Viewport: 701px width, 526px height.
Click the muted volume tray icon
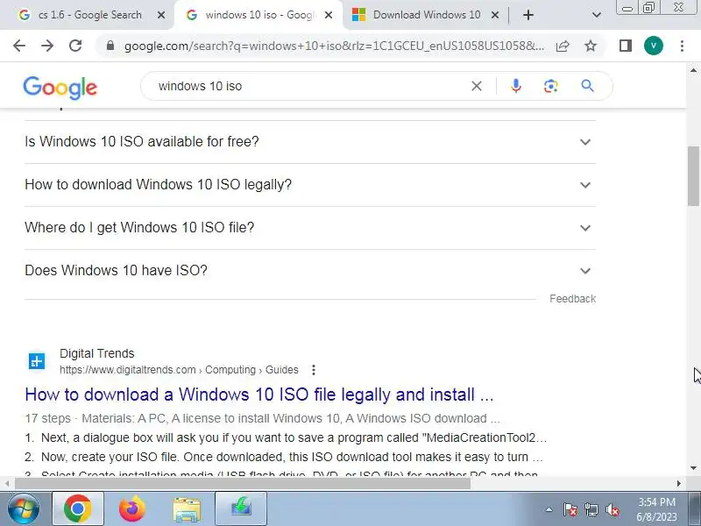click(612, 509)
